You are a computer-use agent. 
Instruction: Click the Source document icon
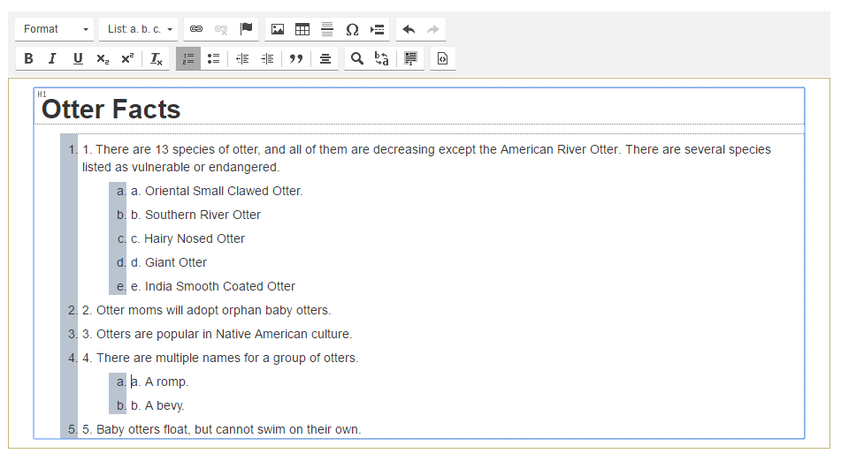[x=442, y=59]
